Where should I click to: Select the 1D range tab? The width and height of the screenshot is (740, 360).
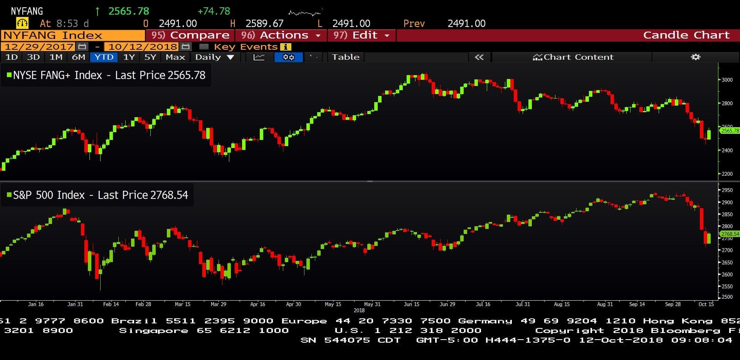pyautogui.click(x=12, y=57)
